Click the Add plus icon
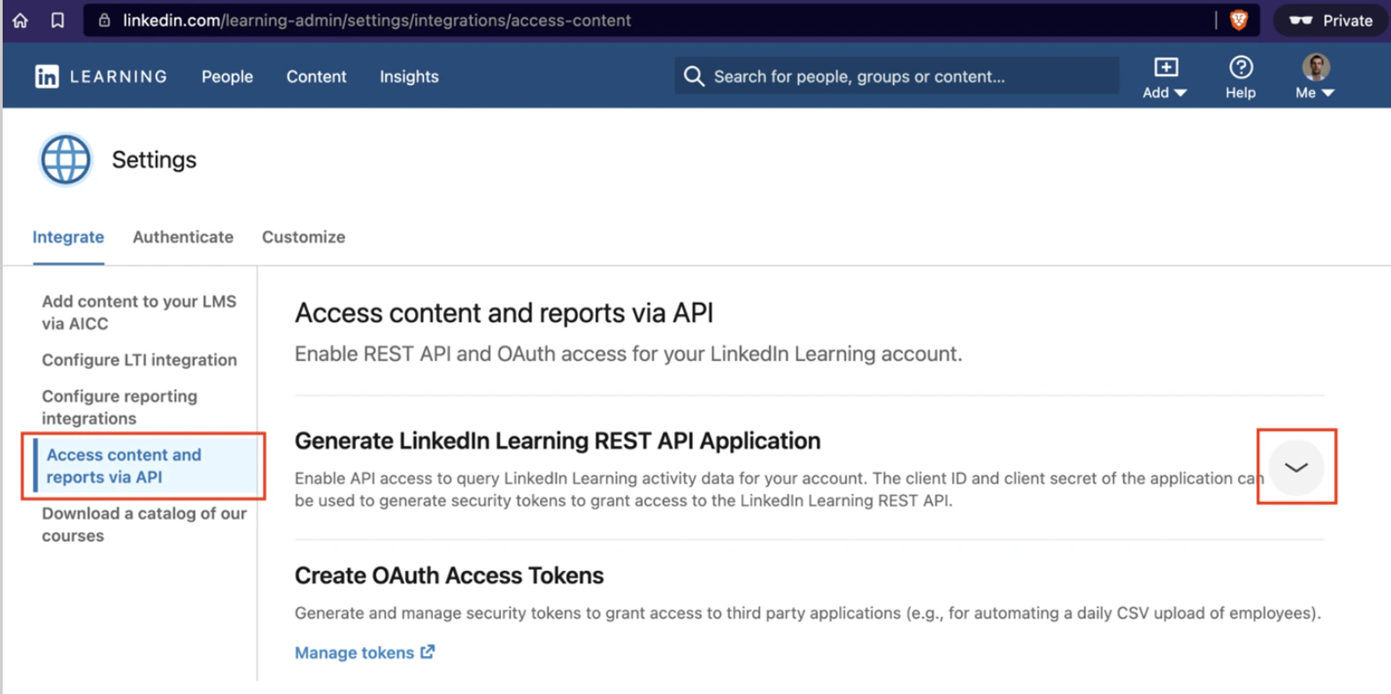 [1165, 67]
